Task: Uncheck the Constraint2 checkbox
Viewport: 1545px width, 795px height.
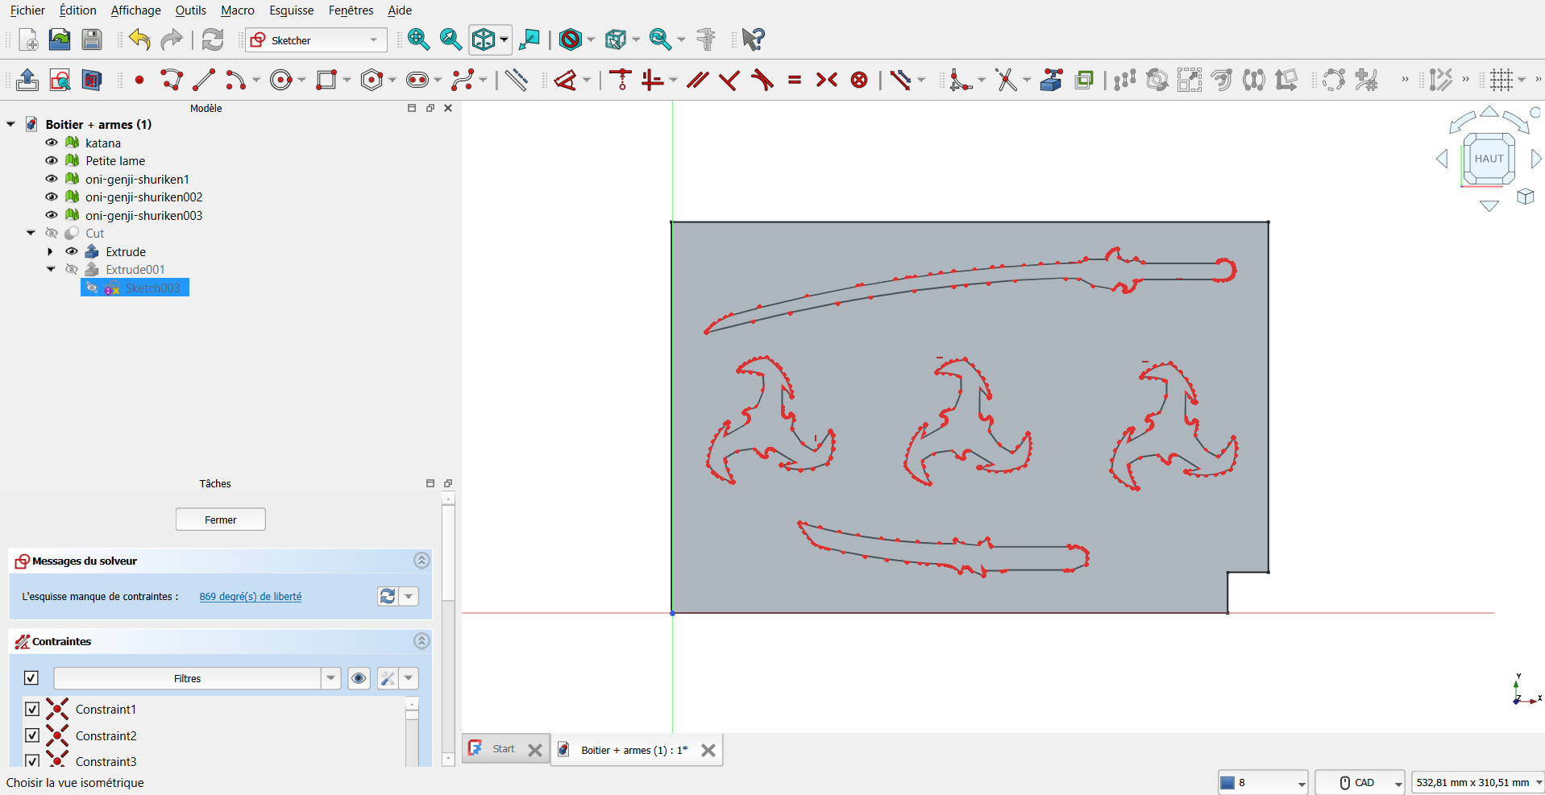Action: point(32,735)
